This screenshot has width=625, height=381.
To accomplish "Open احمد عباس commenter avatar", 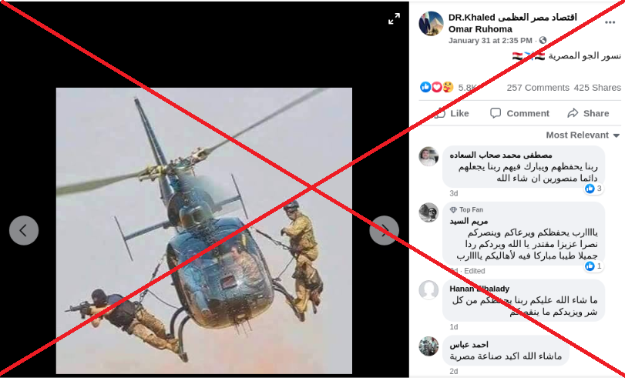I will [x=428, y=346].
